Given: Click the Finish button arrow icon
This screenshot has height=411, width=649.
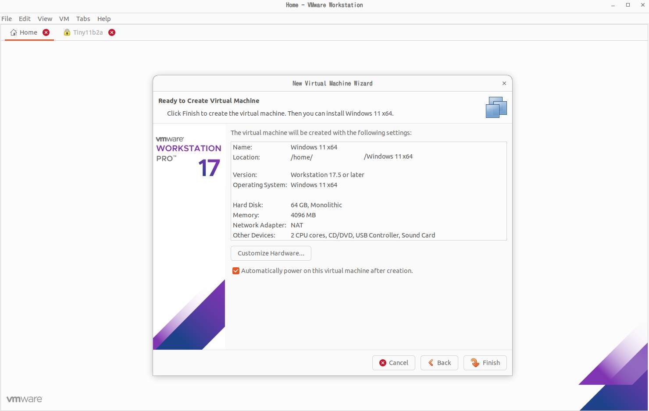Looking at the screenshot, I should coord(475,363).
